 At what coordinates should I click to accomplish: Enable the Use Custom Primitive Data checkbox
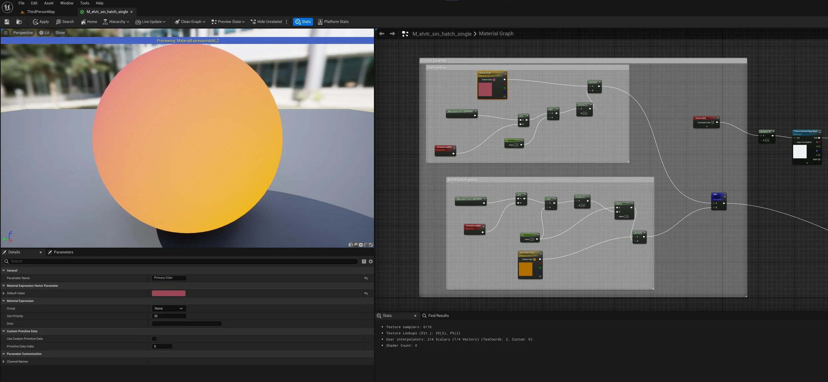pos(154,339)
